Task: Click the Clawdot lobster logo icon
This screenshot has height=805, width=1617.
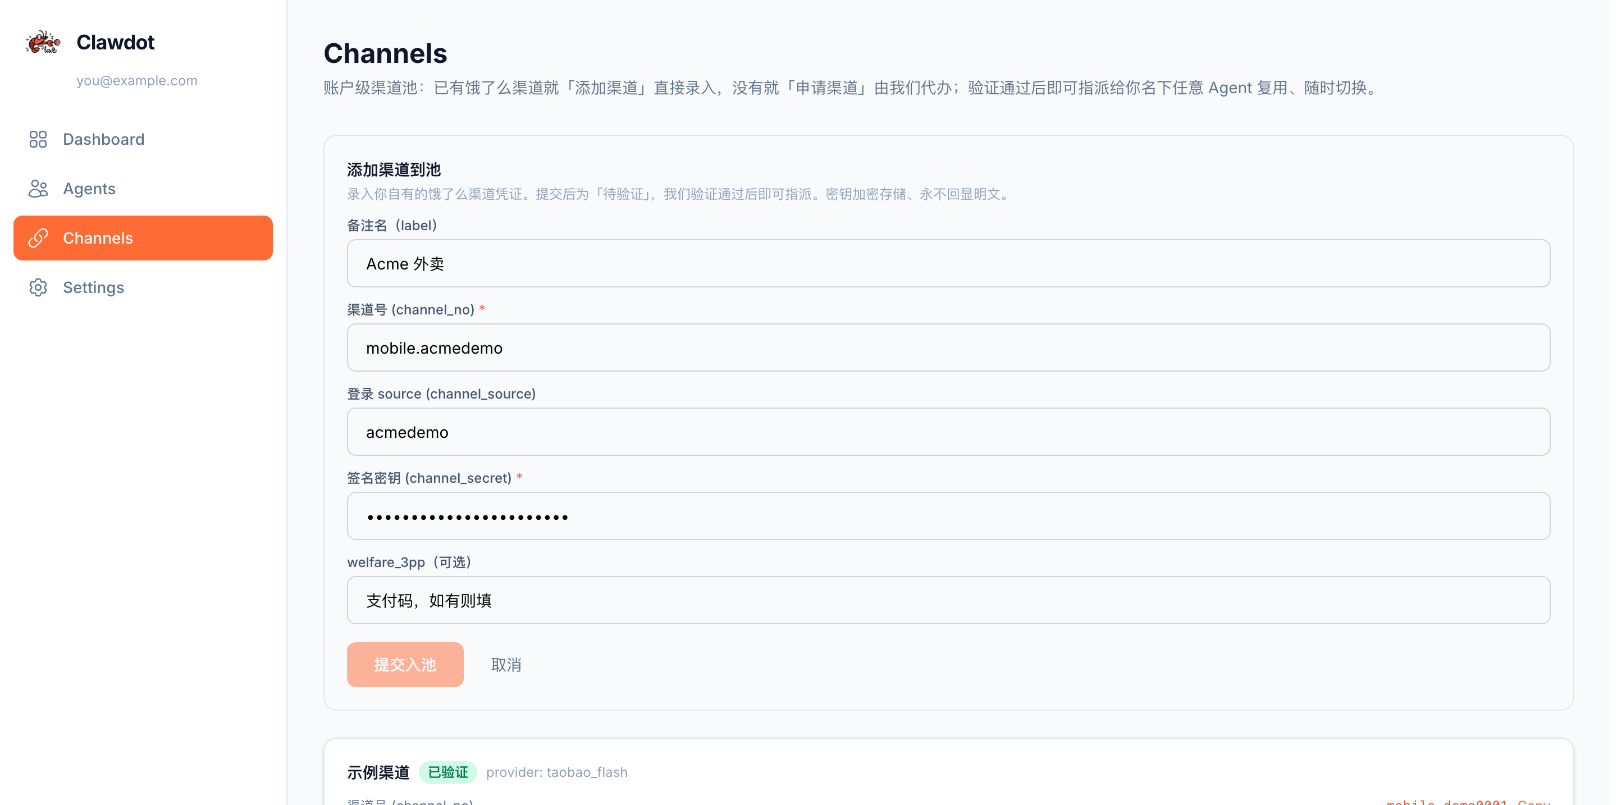Action: coord(43,42)
